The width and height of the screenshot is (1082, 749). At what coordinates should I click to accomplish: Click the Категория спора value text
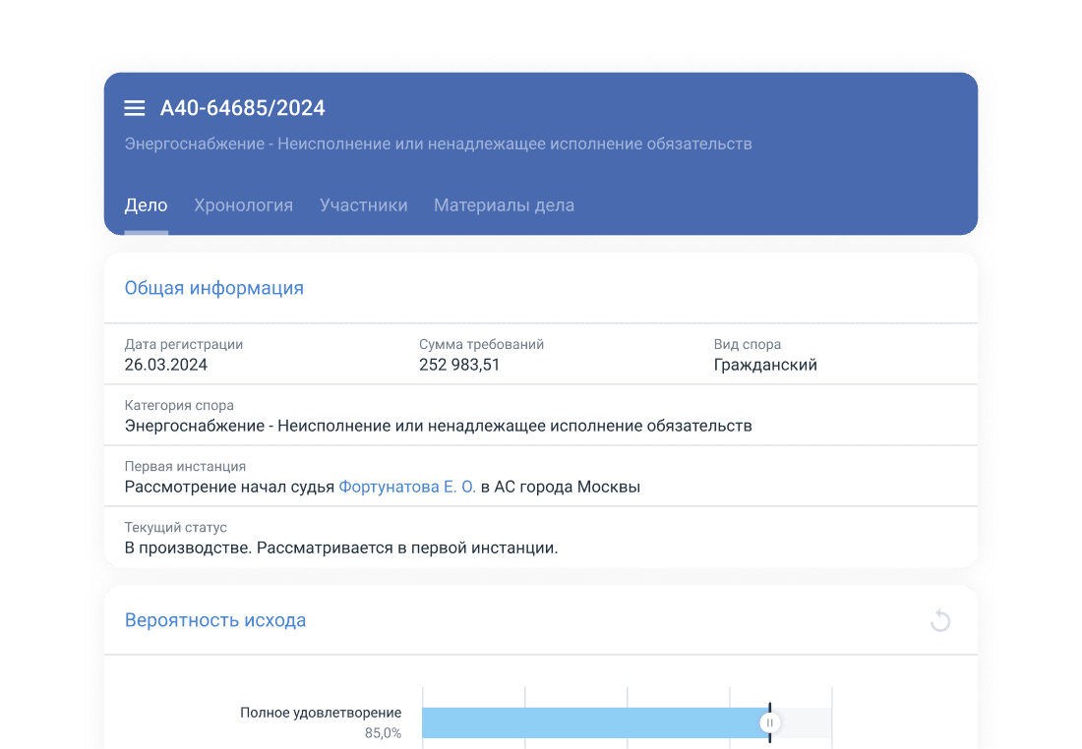438,426
